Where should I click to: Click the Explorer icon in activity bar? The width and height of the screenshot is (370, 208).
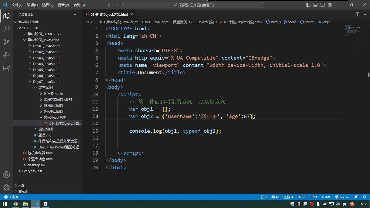7,16
